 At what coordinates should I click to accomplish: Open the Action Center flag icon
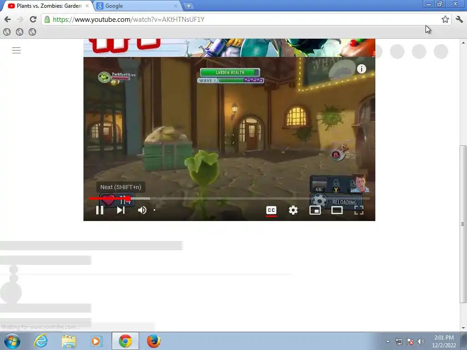(410, 341)
